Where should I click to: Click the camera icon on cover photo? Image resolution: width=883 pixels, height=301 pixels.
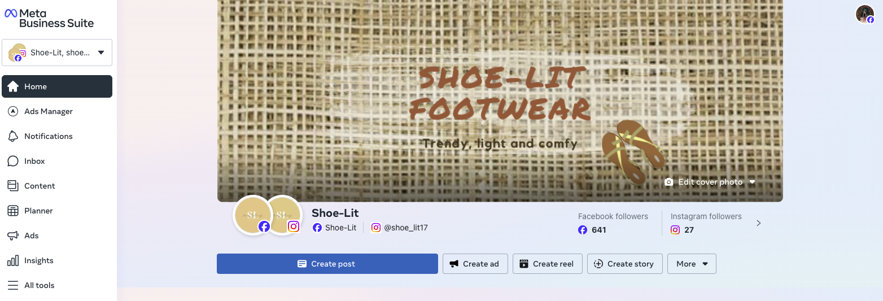click(669, 182)
